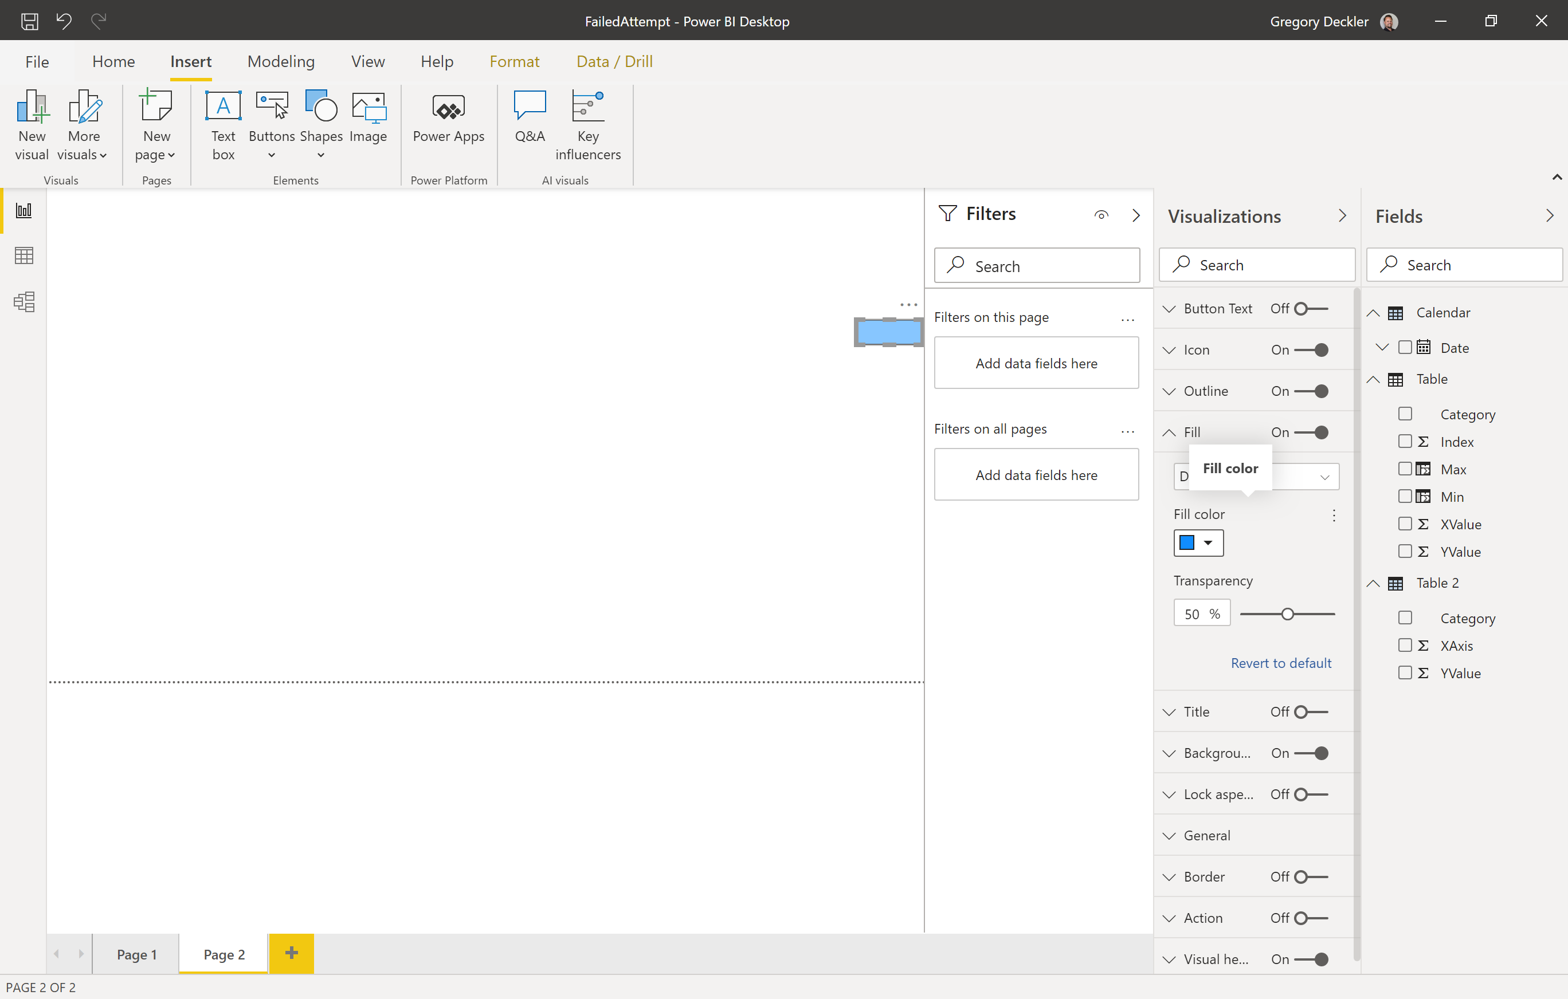1568x999 pixels.
Task: Select the blue button on canvas
Action: pos(888,332)
